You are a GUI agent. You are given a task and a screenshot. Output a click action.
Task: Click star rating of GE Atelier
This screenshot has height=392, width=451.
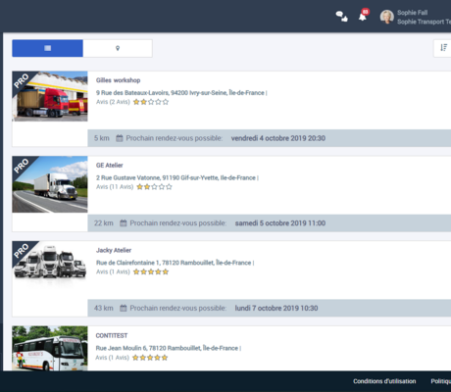tap(154, 187)
